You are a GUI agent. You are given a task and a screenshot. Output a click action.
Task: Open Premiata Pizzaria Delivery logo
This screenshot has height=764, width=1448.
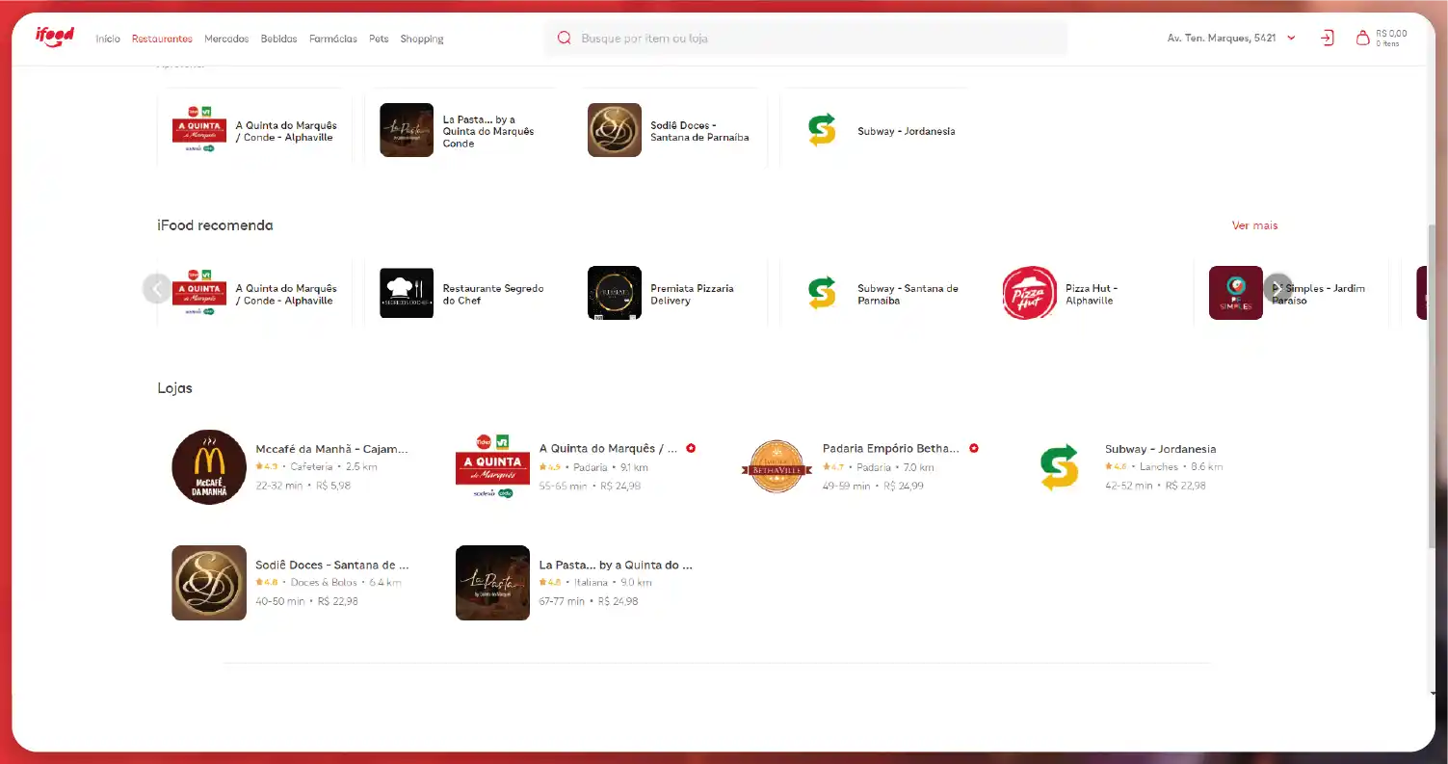[615, 293]
